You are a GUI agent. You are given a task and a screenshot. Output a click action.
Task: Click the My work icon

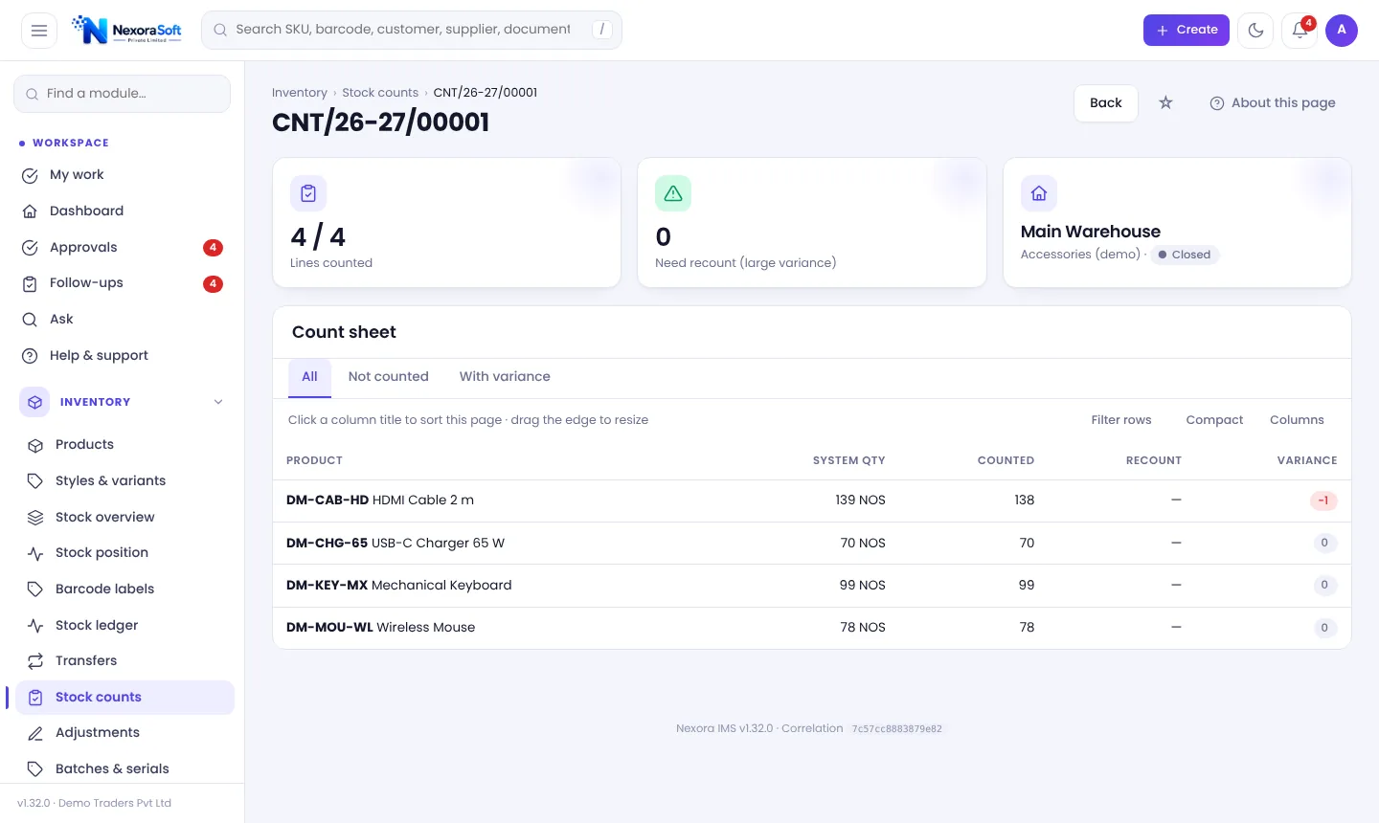click(30, 175)
